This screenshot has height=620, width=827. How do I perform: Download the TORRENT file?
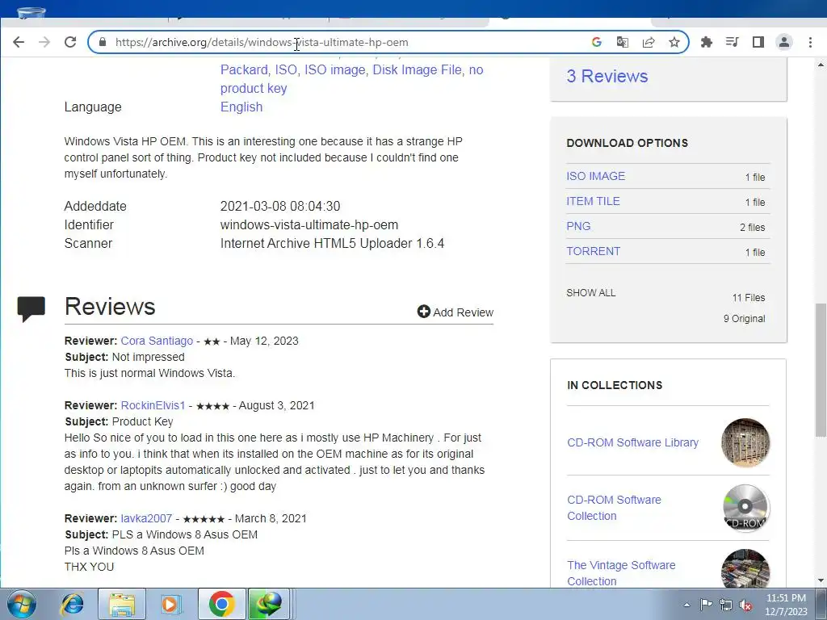(x=593, y=251)
